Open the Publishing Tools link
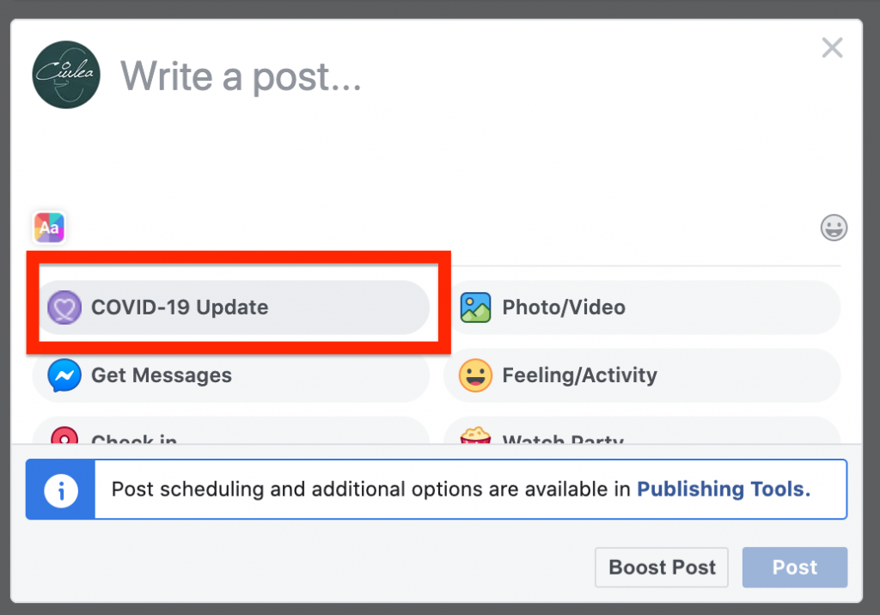The width and height of the screenshot is (880, 615). tap(723, 490)
